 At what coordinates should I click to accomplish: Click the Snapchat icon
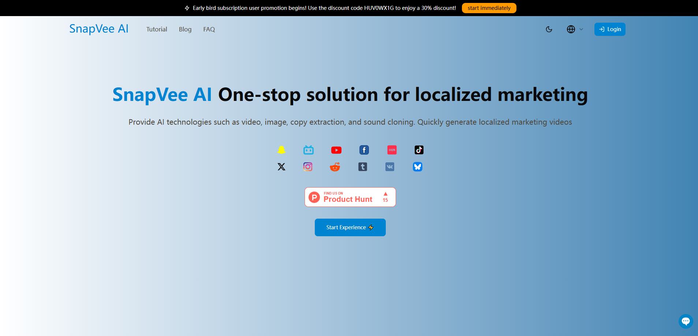[281, 150]
